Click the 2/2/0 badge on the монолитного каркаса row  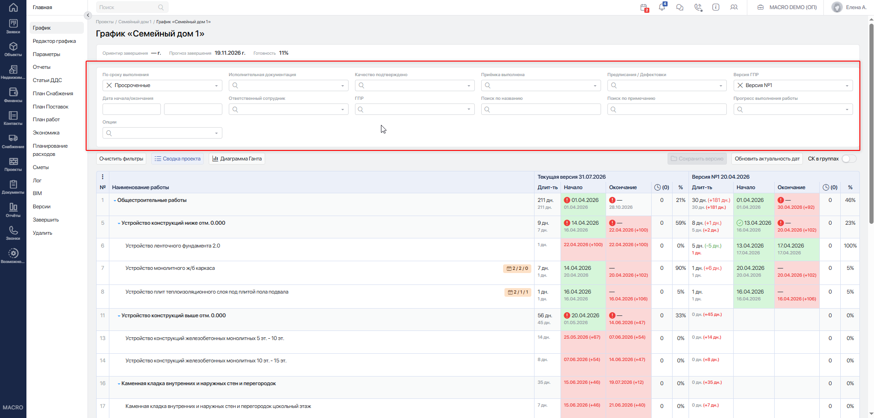click(518, 268)
